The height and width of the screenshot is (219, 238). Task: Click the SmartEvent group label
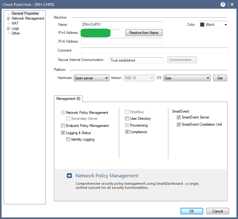click(180, 111)
